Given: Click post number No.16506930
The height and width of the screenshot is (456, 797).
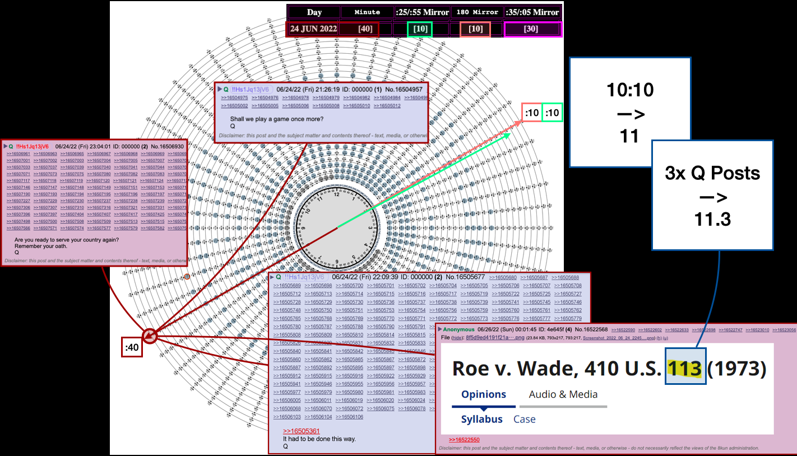Looking at the screenshot, I should click(x=168, y=146).
